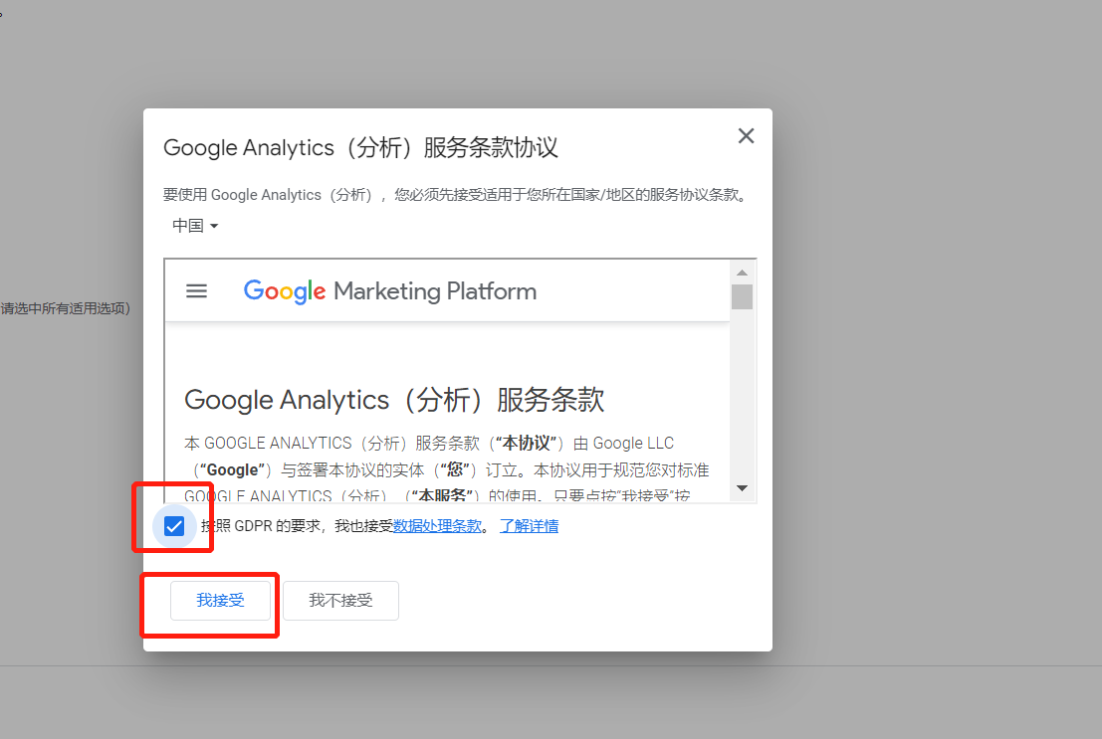Click the Google Analytics(分析)服务条款 heading
1102x739 pixels.
coord(394,400)
